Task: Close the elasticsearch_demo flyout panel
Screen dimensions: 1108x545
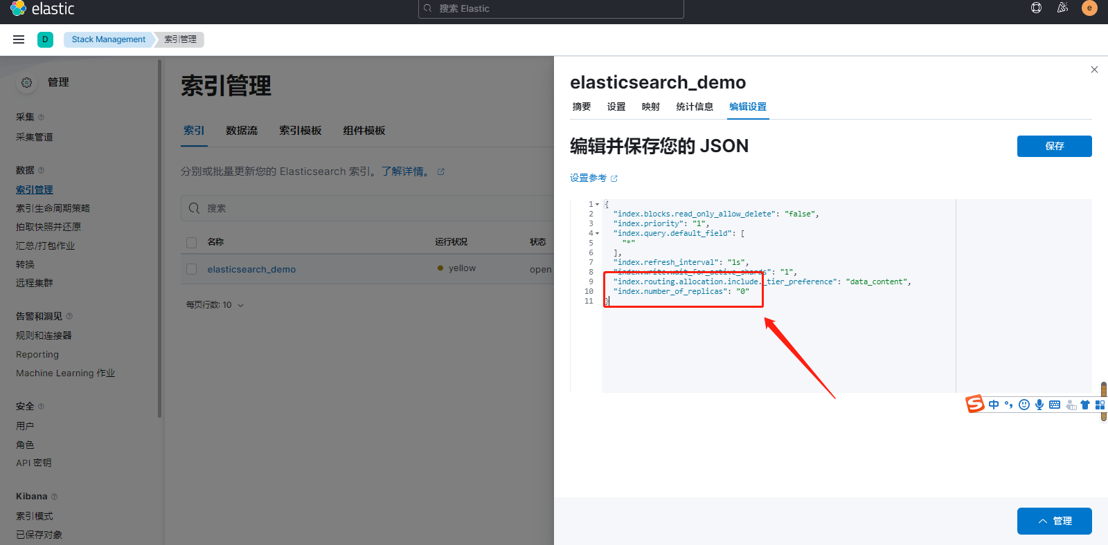Action: point(1094,70)
